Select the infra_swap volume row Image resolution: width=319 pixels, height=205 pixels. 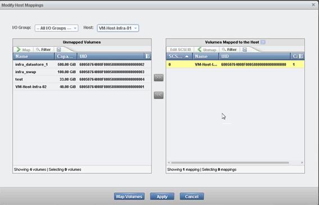click(x=82, y=72)
